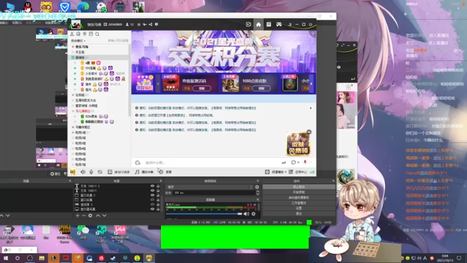The width and height of the screenshot is (467, 263).
Task: Click the 领取福利 gift banner tile
Action: (x=144, y=83)
